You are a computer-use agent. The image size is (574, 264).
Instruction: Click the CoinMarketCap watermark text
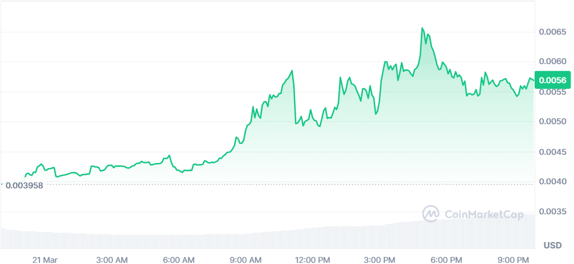(484, 214)
